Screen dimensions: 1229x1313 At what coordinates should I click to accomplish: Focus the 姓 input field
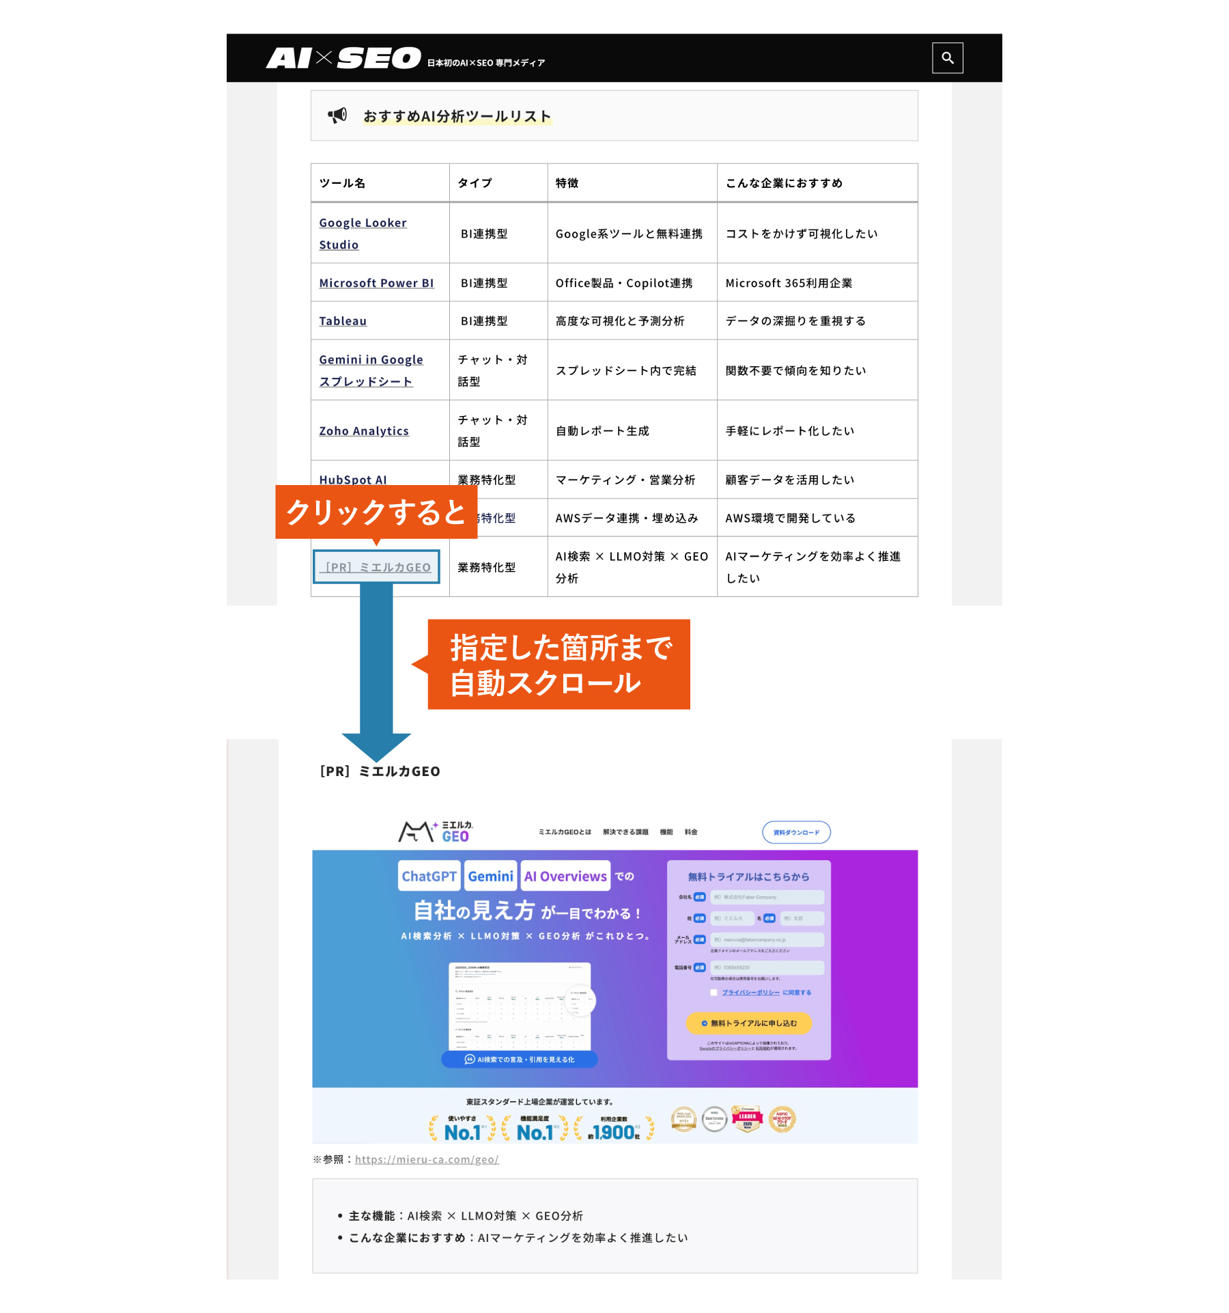tap(732, 918)
